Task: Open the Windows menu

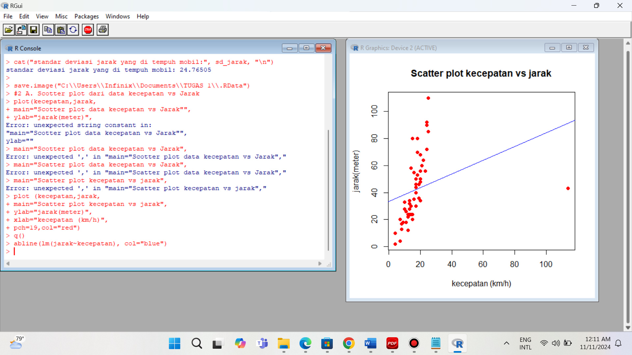Action: tap(118, 16)
